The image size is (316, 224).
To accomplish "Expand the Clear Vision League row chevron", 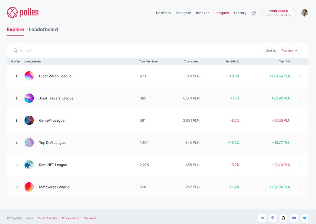I will (299, 76).
